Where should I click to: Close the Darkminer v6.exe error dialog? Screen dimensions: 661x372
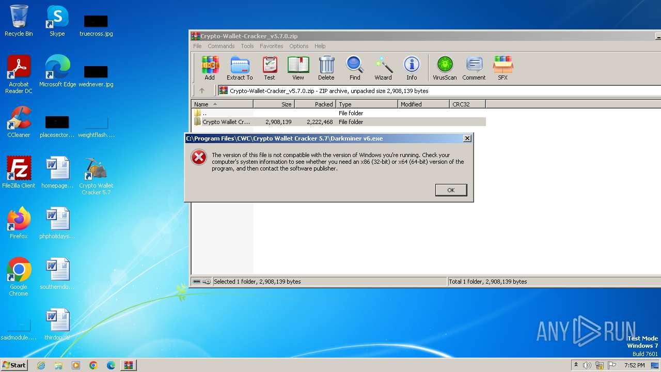467,138
